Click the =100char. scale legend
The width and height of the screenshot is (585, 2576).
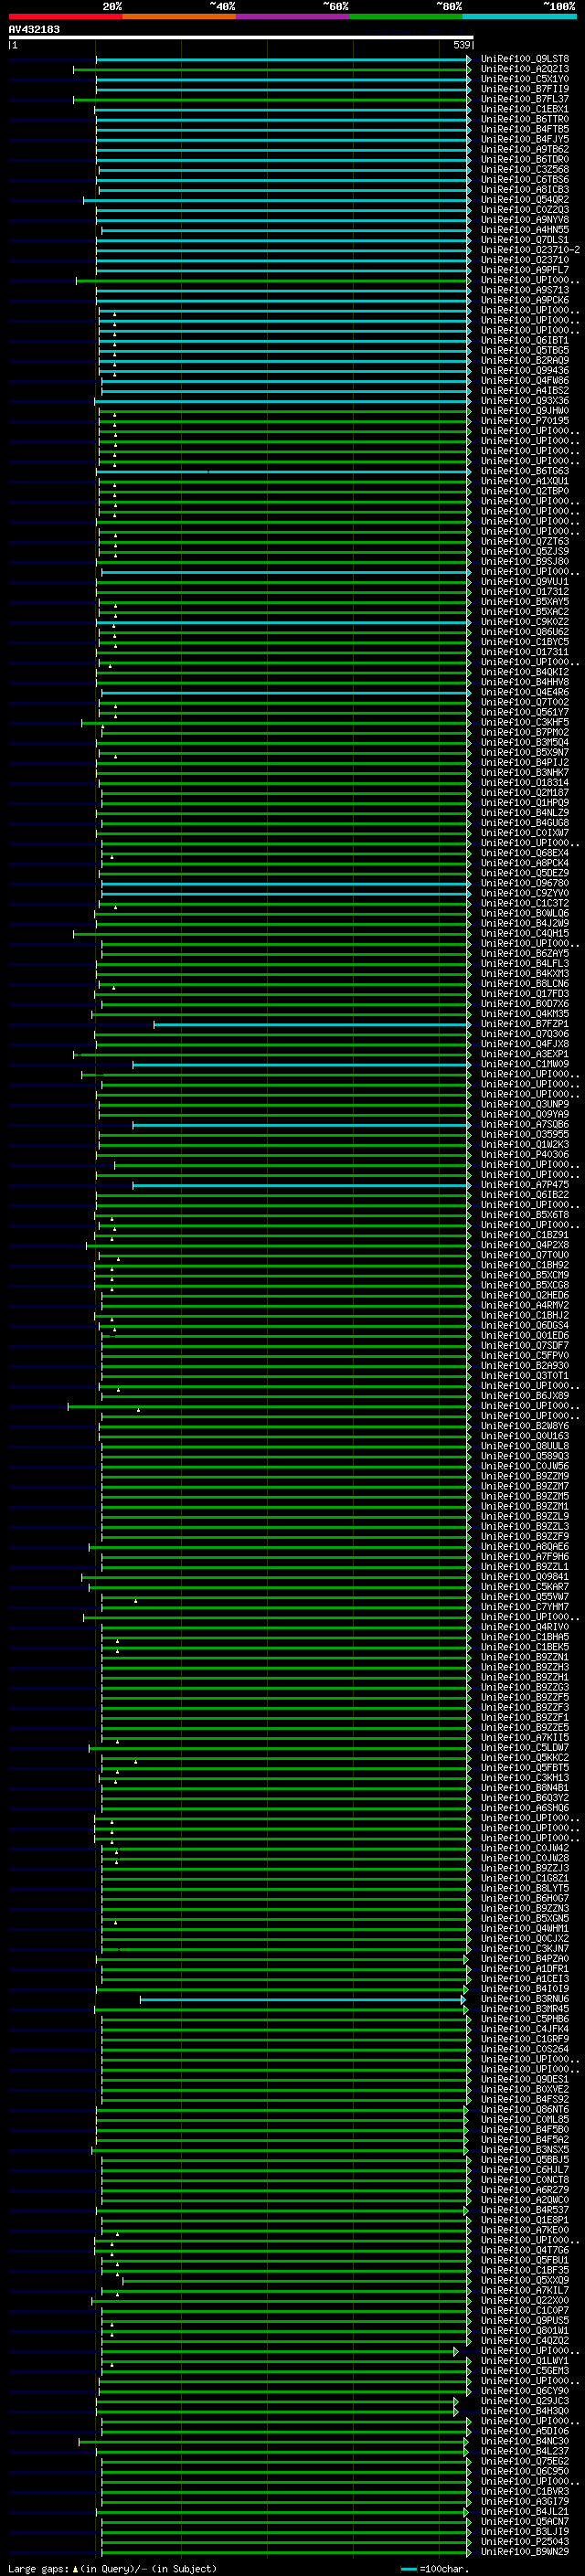click(434, 2569)
